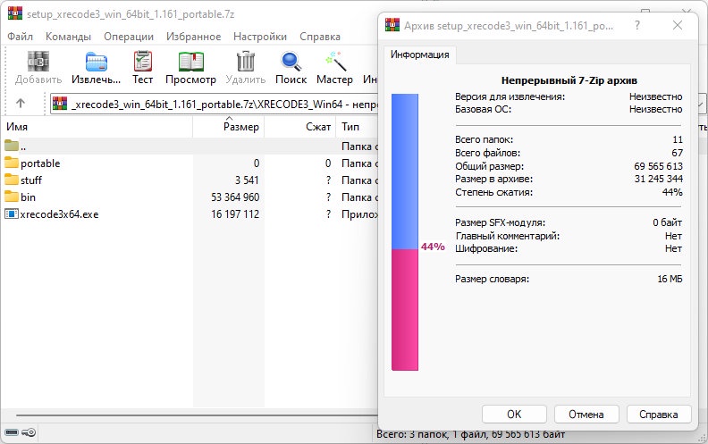The height and width of the screenshot is (444, 708).
Task: Select the portable folder
Action: pos(40,163)
